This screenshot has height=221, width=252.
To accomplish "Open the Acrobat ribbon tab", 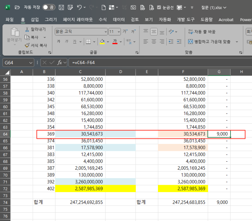I will tap(226, 20).
